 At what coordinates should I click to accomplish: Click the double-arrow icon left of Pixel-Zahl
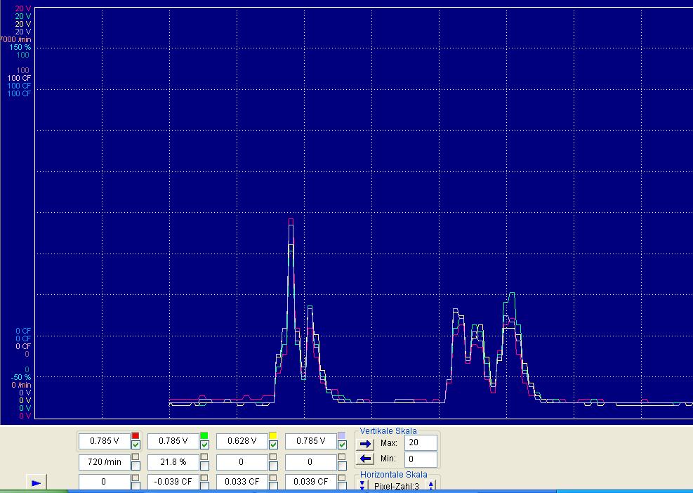tap(363, 485)
